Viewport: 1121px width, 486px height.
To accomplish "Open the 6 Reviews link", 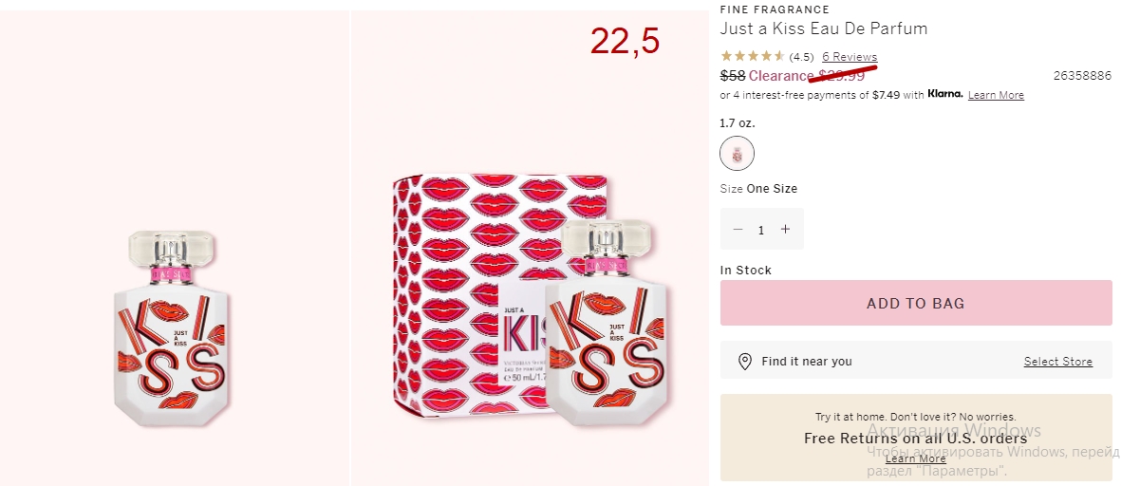I will [850, 56].
